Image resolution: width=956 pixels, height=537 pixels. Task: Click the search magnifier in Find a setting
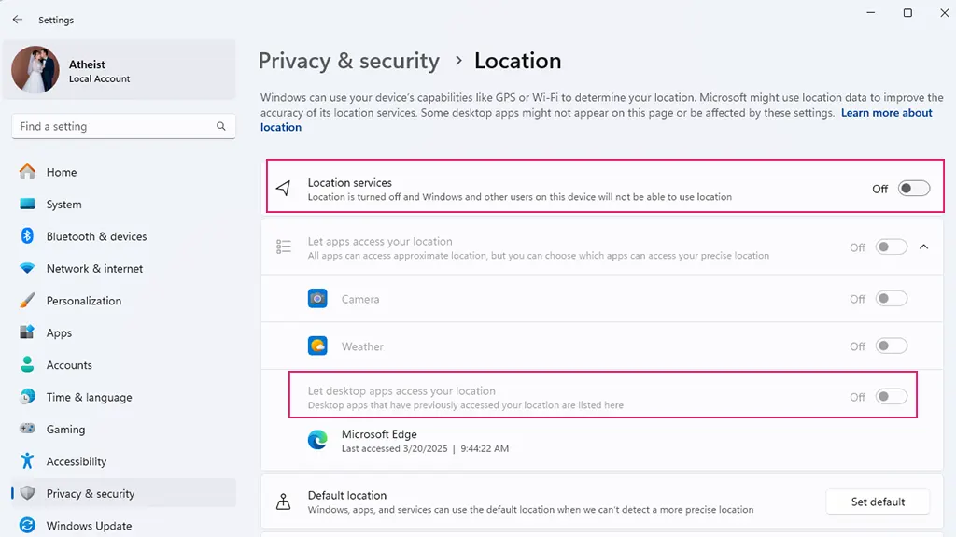pyautogui.click(x=221, y=126)
